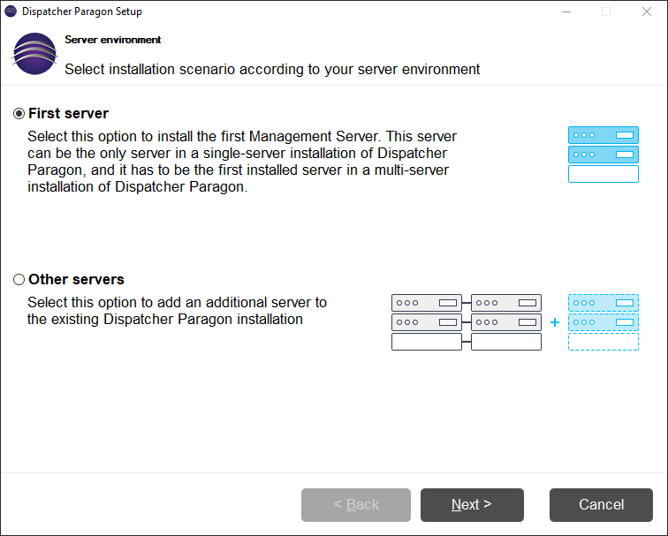This screenshot has width=668, height=536.
Task: Click the blue First server stack illustration
Action: pyautogui.click(x=603, y=154)
